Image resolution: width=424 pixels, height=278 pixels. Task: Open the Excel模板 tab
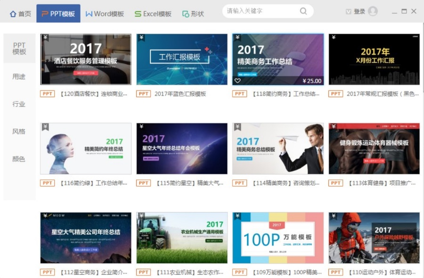(x=153, y=14)
